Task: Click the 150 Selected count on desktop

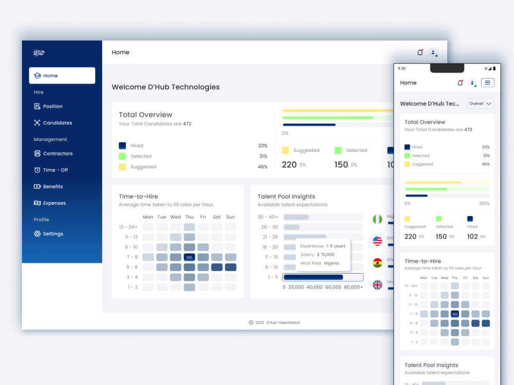Action: tap(341, 165)
